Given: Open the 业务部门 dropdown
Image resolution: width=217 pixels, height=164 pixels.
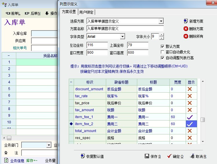Looking at the screenshot, I should coord(49,145).
